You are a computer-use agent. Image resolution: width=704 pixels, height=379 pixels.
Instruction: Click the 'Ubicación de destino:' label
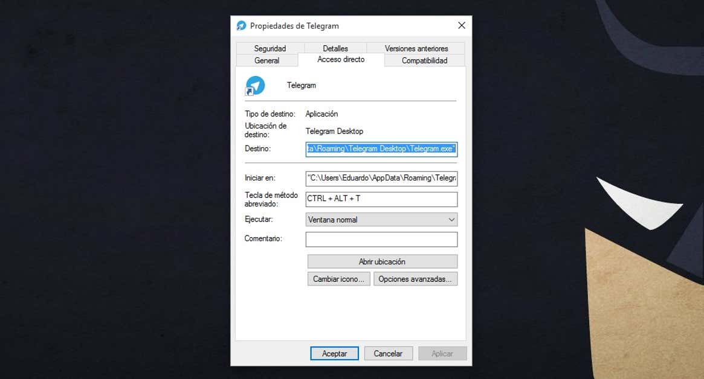[x=266, y=130]
